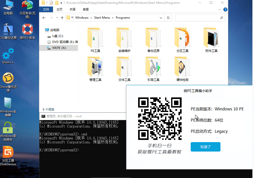Select Start Menu in the breadcrumb path
This screenshot has width=254, height=178.
point(102,18)
